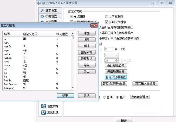This screenshot has width=176, height=122.
Task: Minimize the QQ拼音 settings window
Action: [155, 3]
